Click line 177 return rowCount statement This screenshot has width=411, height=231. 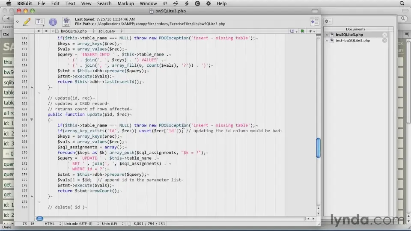pyautogui.click(x=88, y=191)
